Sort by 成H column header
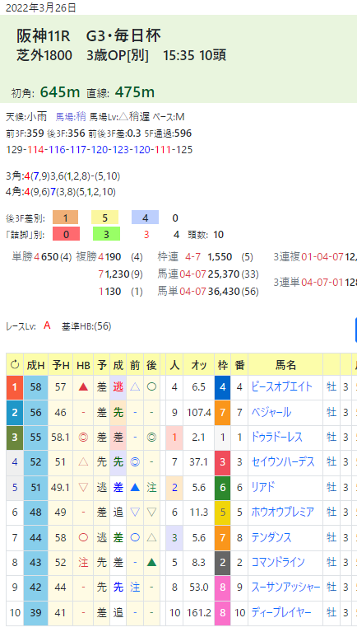 35,365
